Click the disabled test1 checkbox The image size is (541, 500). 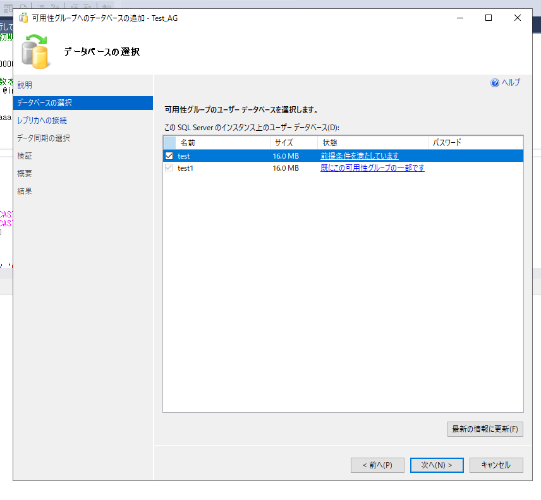pos(169,168)
